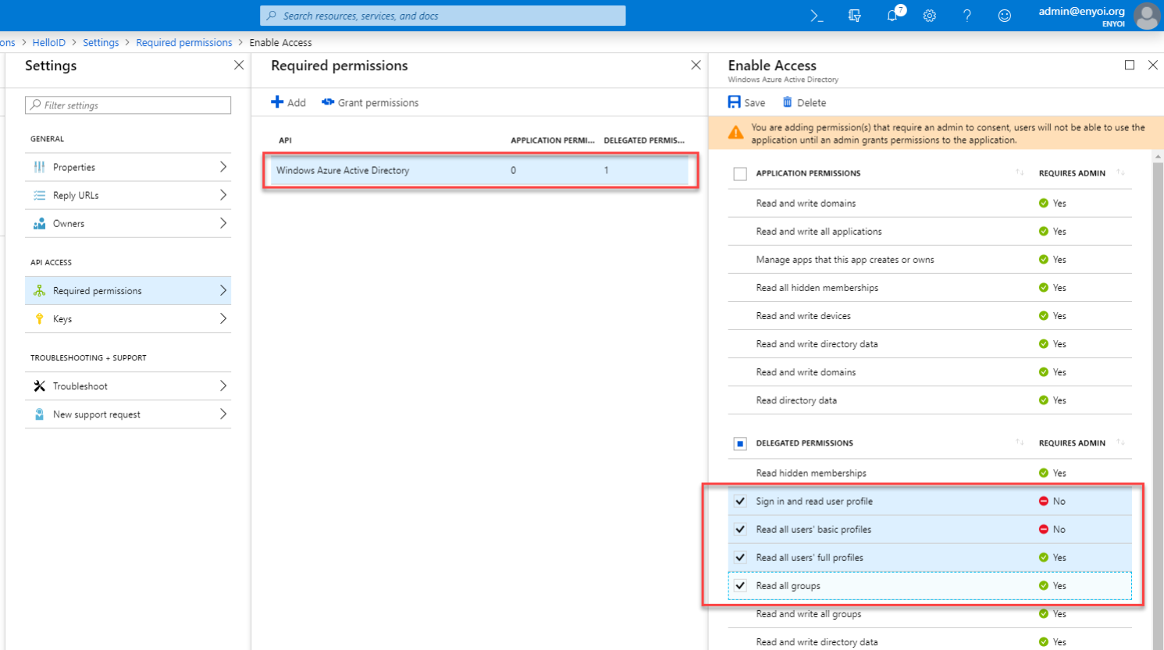Screen dimensions: 1164x650
Task: Expand Troubleshoot chevron
Action: tap(222, 386)
